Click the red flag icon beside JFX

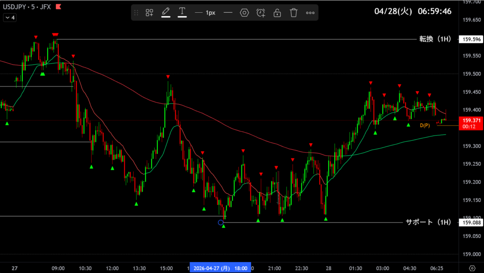(x=58, y=7)
